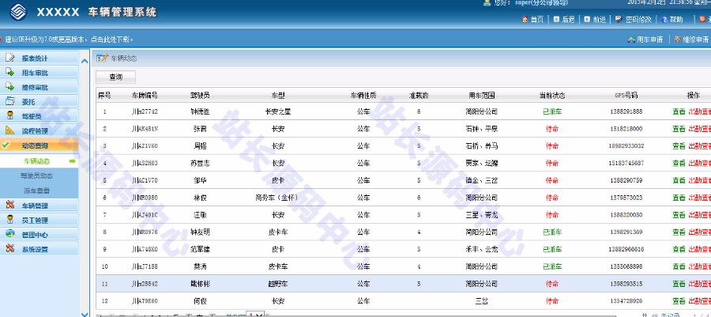The width and height of the screenshot is (711, 317).
Task: Click the 前进 forward arrow icon
Action: [x=587, y=20]
